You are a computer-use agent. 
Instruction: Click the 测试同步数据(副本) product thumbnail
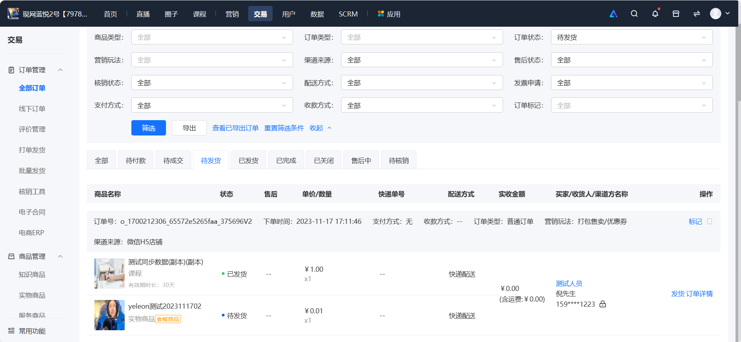(109, 273)
